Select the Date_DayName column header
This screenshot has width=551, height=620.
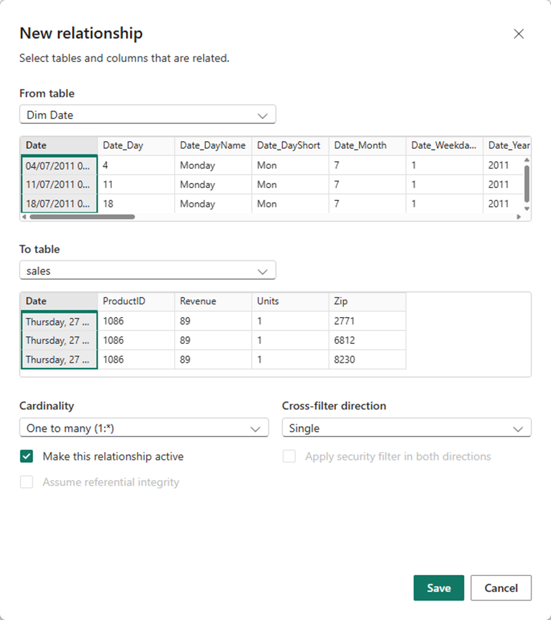212,145
